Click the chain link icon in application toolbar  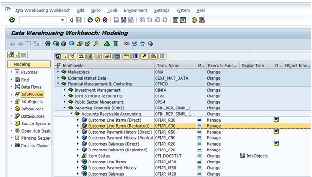[126, 44]
